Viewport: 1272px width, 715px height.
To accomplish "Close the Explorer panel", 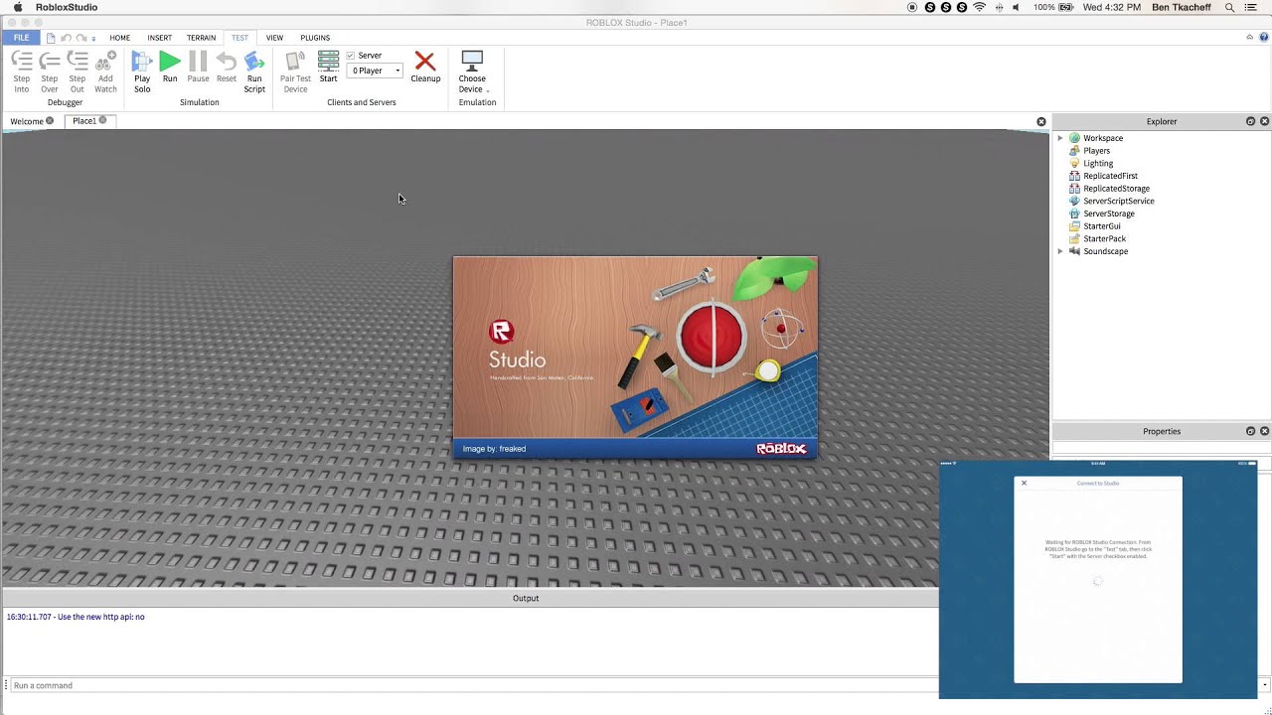I will [1264, 121].
